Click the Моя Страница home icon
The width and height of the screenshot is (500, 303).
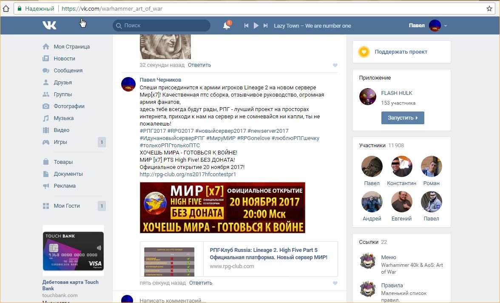[x=46, y=47]
